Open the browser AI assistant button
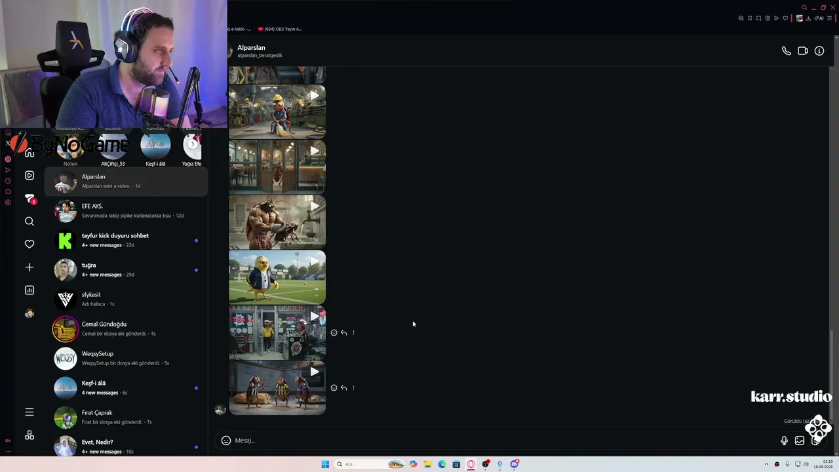The width and height of the screenshot is (839, 472). pyautogui.click(x=820, y=18)
